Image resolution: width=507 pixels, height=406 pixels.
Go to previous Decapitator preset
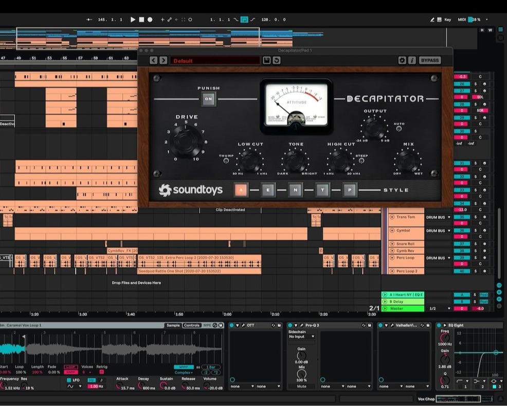tap(154, 60)
